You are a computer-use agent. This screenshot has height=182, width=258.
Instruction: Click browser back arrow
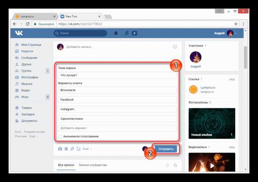15,24
